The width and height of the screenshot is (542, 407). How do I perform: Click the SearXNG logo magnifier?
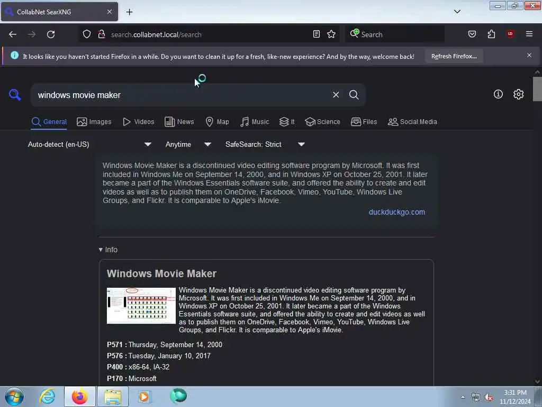[15, 94]
